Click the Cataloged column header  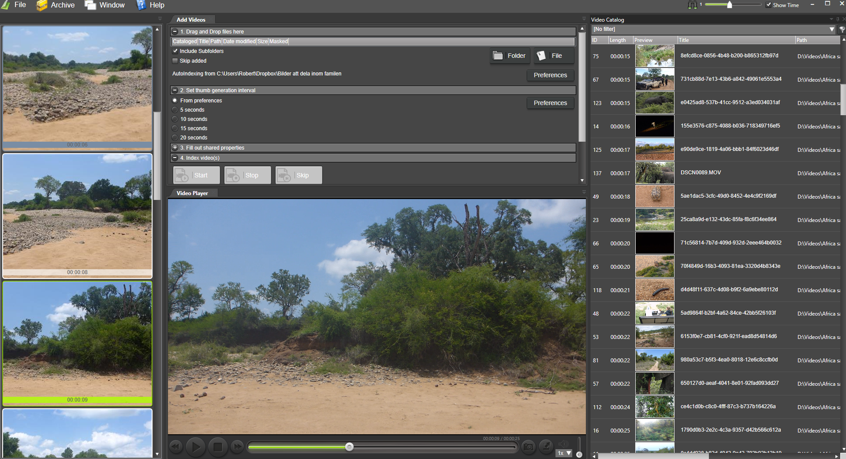coord(185,41)
